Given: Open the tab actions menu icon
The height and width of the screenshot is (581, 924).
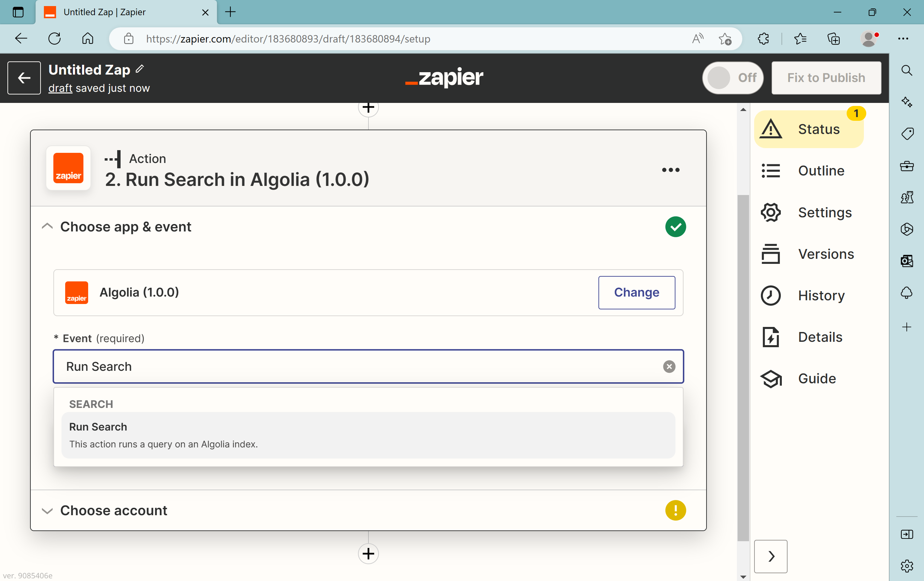Looking at the screenshot, I should point(18,12).
